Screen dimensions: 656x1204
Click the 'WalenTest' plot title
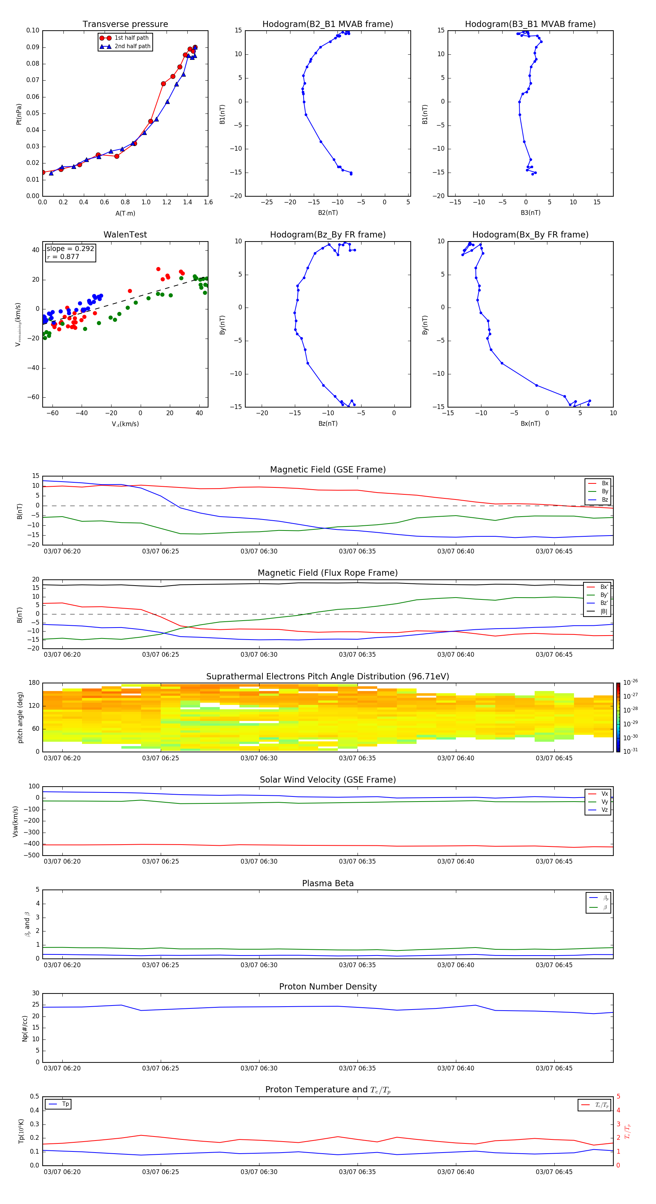click(x=125, y=235)
